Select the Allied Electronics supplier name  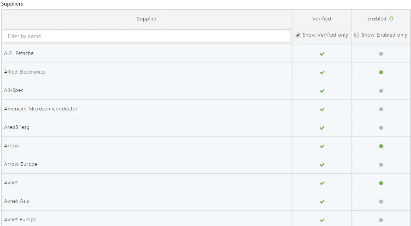click(25, 72)
